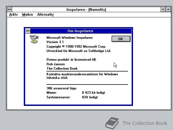Open the Makro menu

click(28, 14)
